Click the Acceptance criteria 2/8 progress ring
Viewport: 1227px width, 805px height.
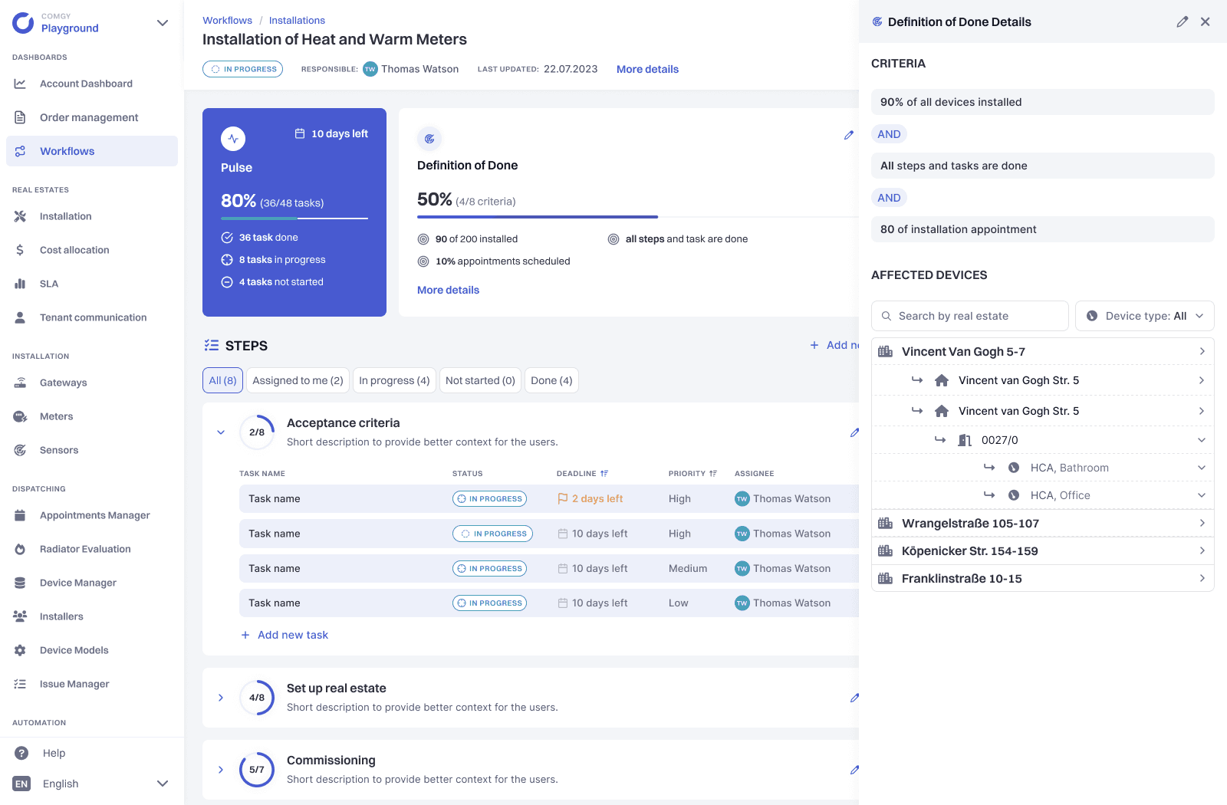click(257, 432)
